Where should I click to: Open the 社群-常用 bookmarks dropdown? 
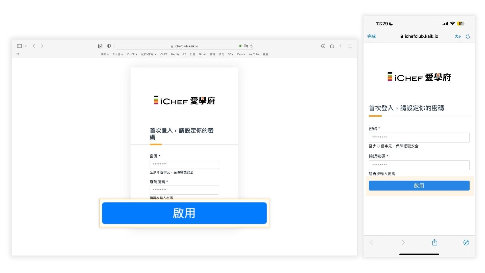point(149,54)
